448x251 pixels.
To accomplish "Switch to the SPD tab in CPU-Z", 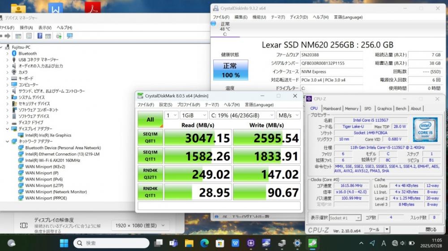I will pyautogui.click(x=368, y=108).
